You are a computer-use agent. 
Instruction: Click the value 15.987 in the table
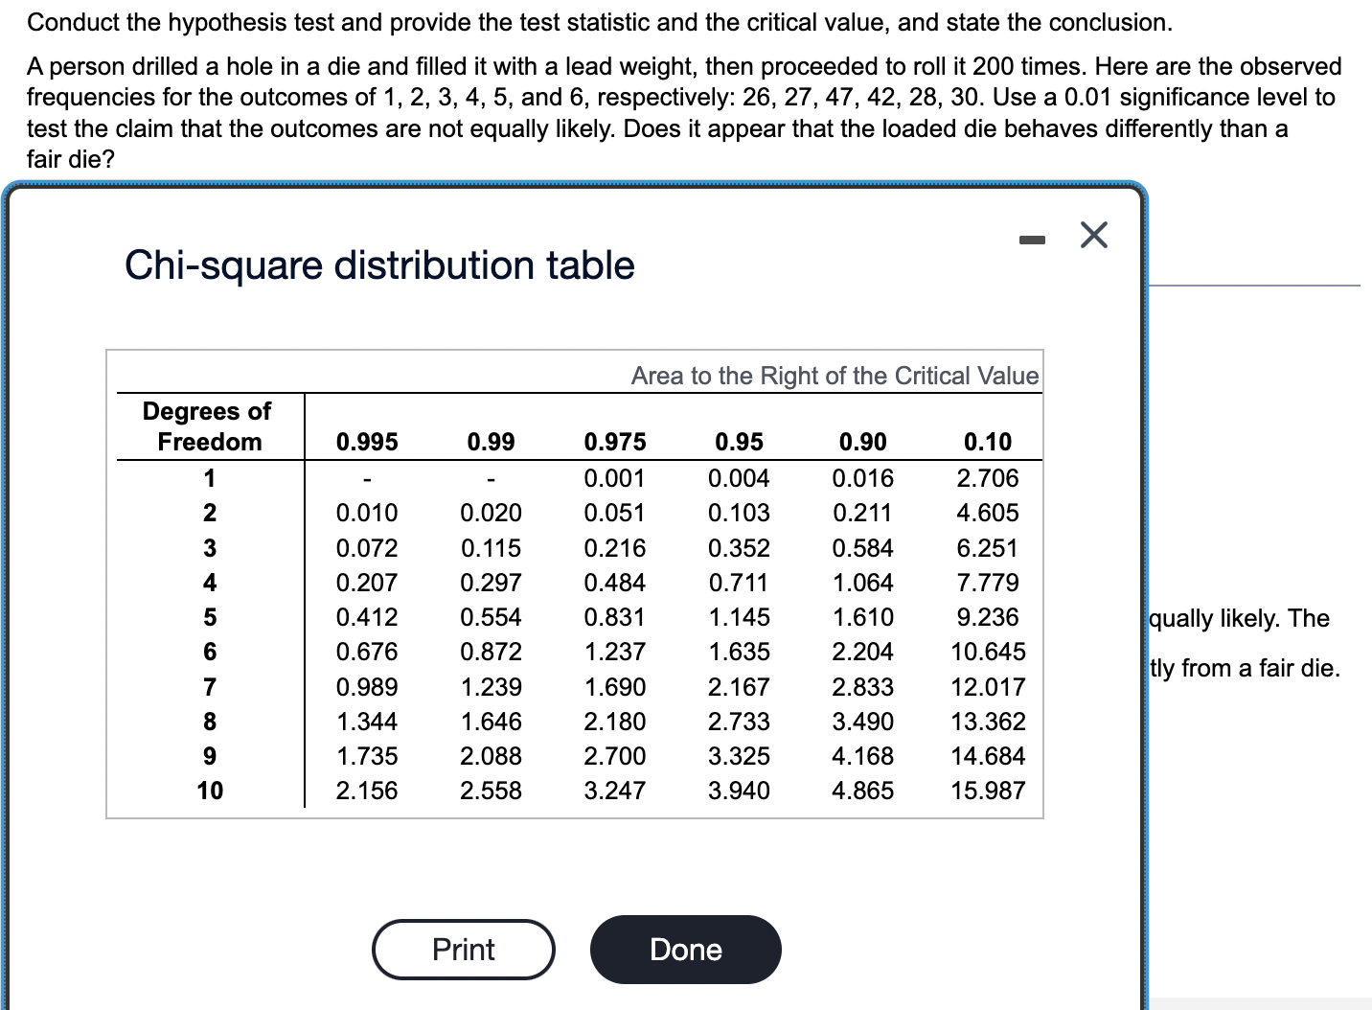(x=988, y=791)
